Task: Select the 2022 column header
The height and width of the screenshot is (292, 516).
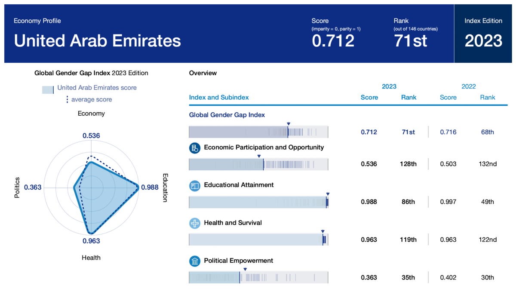Action: (469, 86)
